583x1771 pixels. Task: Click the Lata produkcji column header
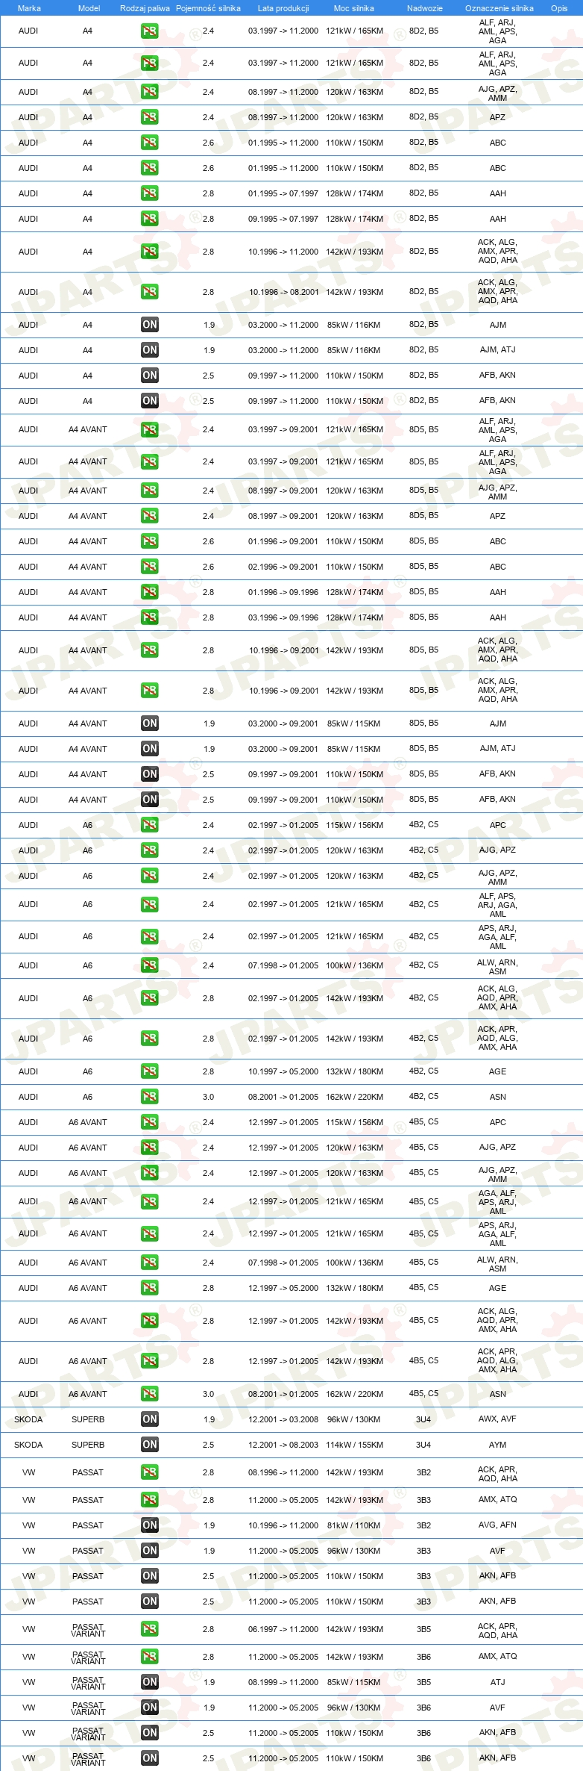(283, 8)
